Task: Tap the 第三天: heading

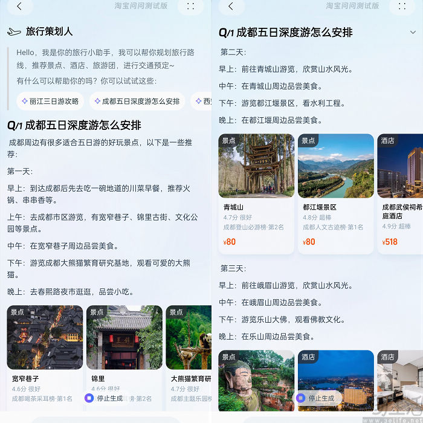Action: 233,268
